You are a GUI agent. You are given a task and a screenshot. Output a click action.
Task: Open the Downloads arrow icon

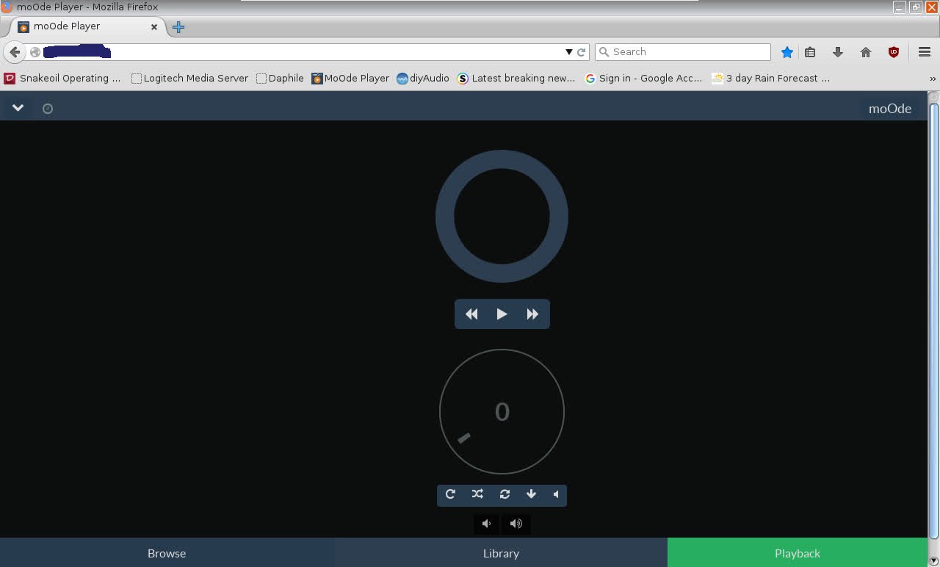(838, 52)
